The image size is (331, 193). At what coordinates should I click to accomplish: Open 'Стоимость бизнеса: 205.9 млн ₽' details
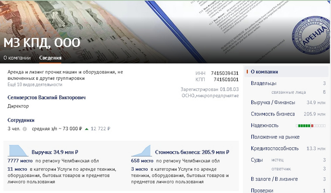point(192,152)
